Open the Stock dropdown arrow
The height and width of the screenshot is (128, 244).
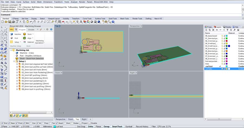33,34
